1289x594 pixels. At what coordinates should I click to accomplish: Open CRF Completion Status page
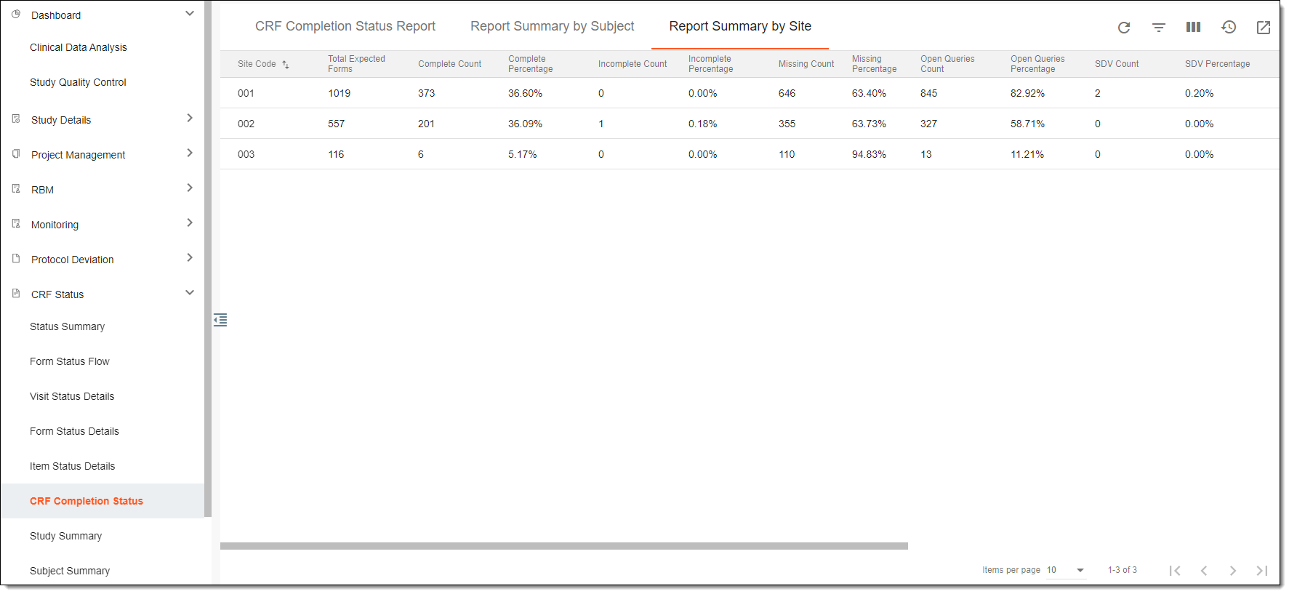point(87,501)
